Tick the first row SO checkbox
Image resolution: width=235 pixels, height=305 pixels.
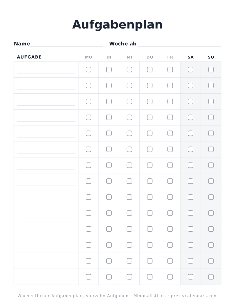[x=211, y=69]
